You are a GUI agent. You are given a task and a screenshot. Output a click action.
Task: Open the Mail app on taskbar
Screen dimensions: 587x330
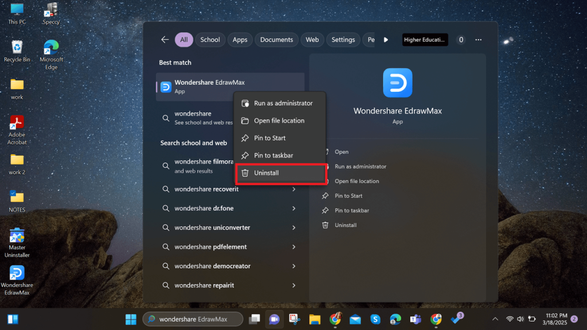pos(355,319)
